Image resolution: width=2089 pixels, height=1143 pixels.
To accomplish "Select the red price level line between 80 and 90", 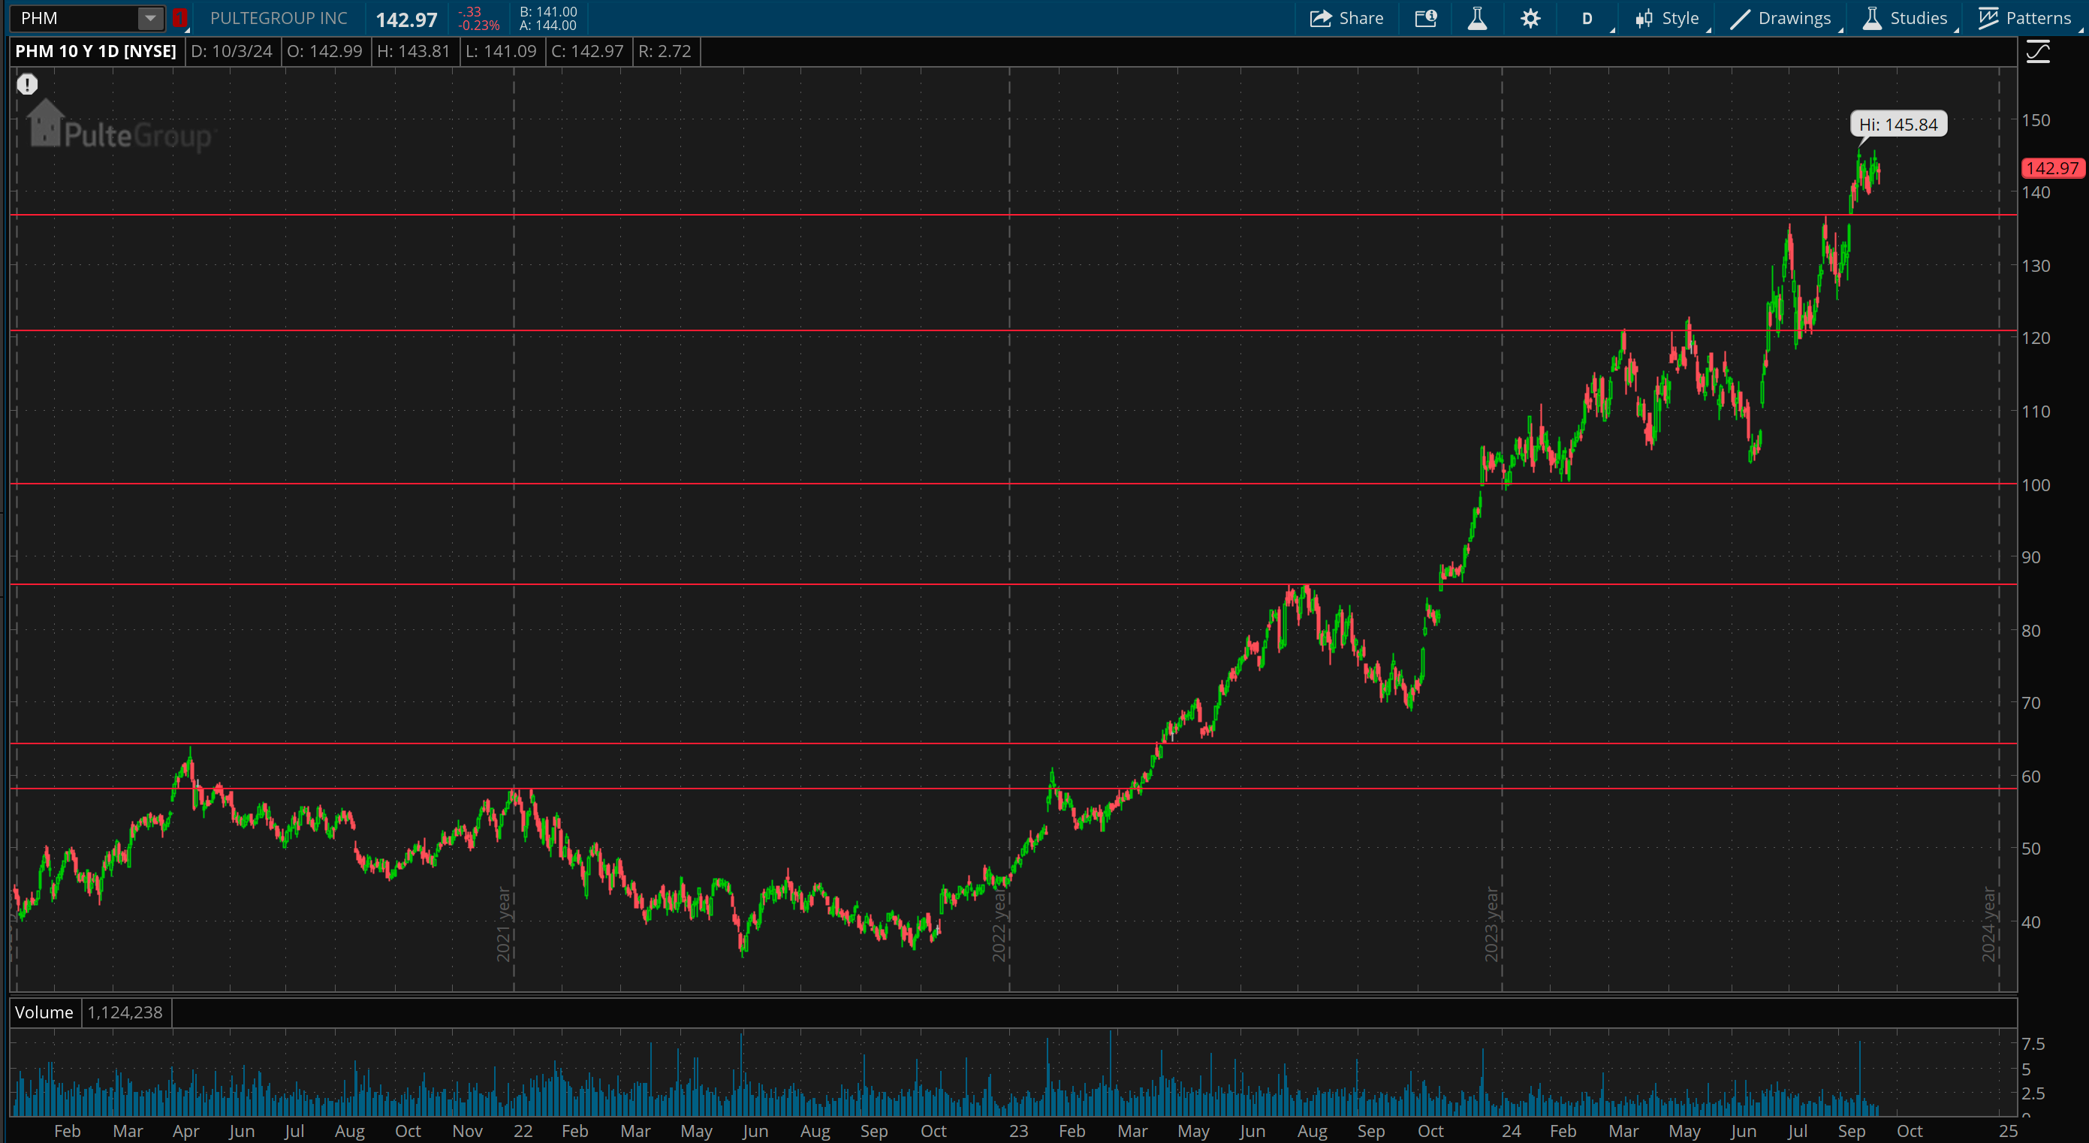I will [x=1014, y=584].
